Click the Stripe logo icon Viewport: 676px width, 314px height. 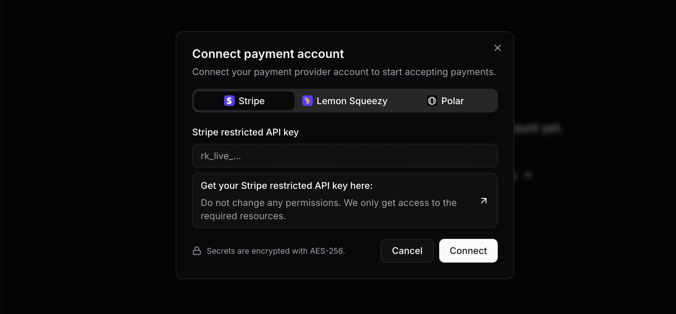pos(229,101)
